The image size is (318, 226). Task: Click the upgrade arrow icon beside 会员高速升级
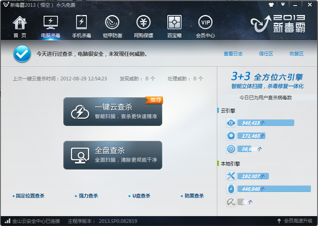pyautogui.click(x=279, y=221)
